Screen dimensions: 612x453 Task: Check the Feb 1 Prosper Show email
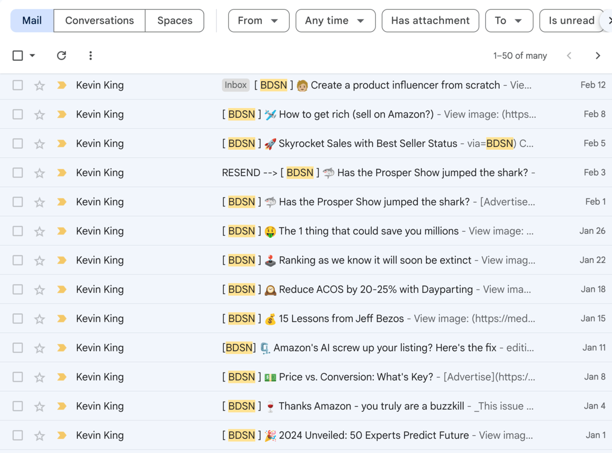click(18, 202)
